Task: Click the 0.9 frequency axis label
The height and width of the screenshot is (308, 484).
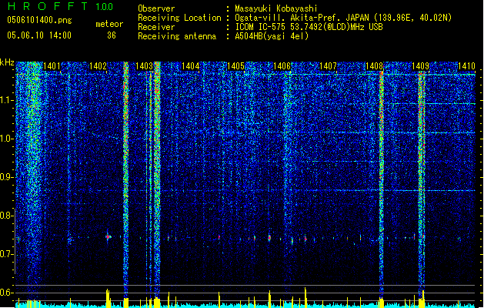Action: coord(6,177)
